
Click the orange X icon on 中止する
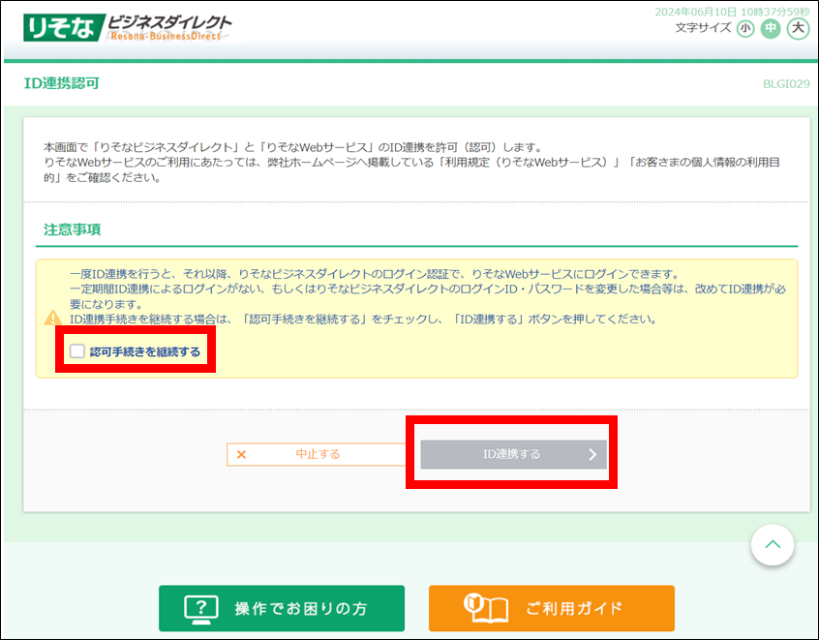tap(241, 454)
